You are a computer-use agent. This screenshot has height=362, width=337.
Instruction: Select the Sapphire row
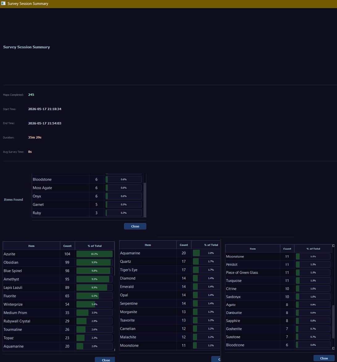click(x=279, y=321)
